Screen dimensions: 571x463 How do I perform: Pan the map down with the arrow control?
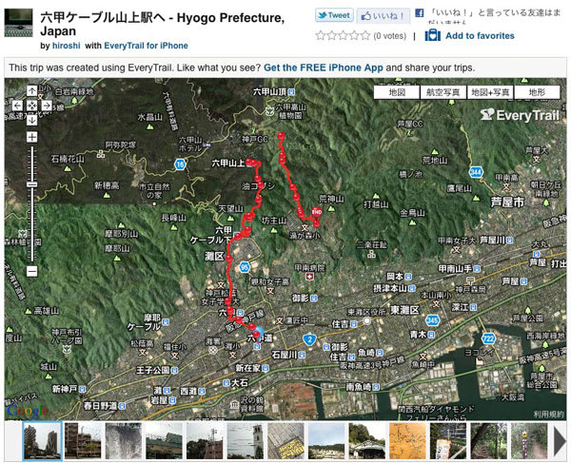pos(31,120)
